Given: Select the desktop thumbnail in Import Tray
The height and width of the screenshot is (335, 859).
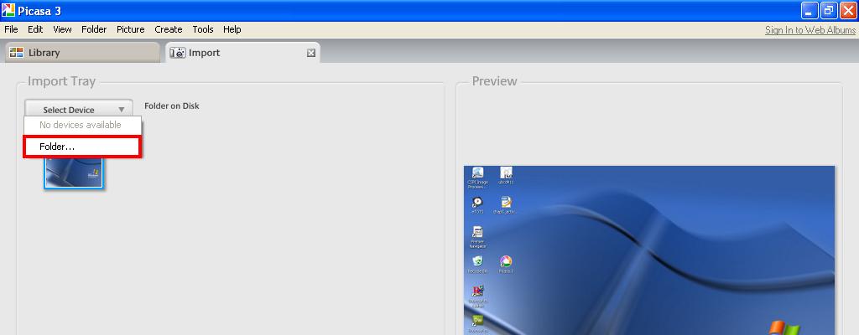Looking at the screenshot, I should (74, 173).
